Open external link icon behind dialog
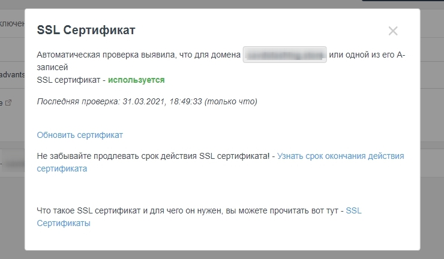 (x=8, y=103)
